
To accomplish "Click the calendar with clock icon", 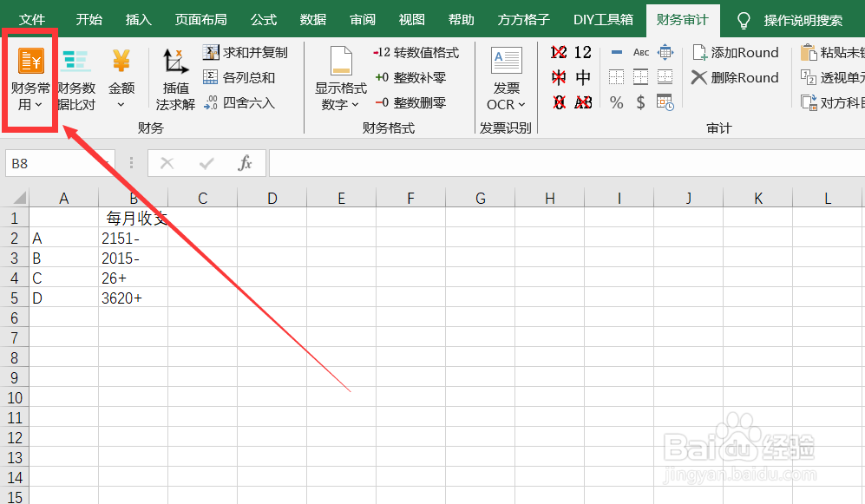I will tap(665, 102).
